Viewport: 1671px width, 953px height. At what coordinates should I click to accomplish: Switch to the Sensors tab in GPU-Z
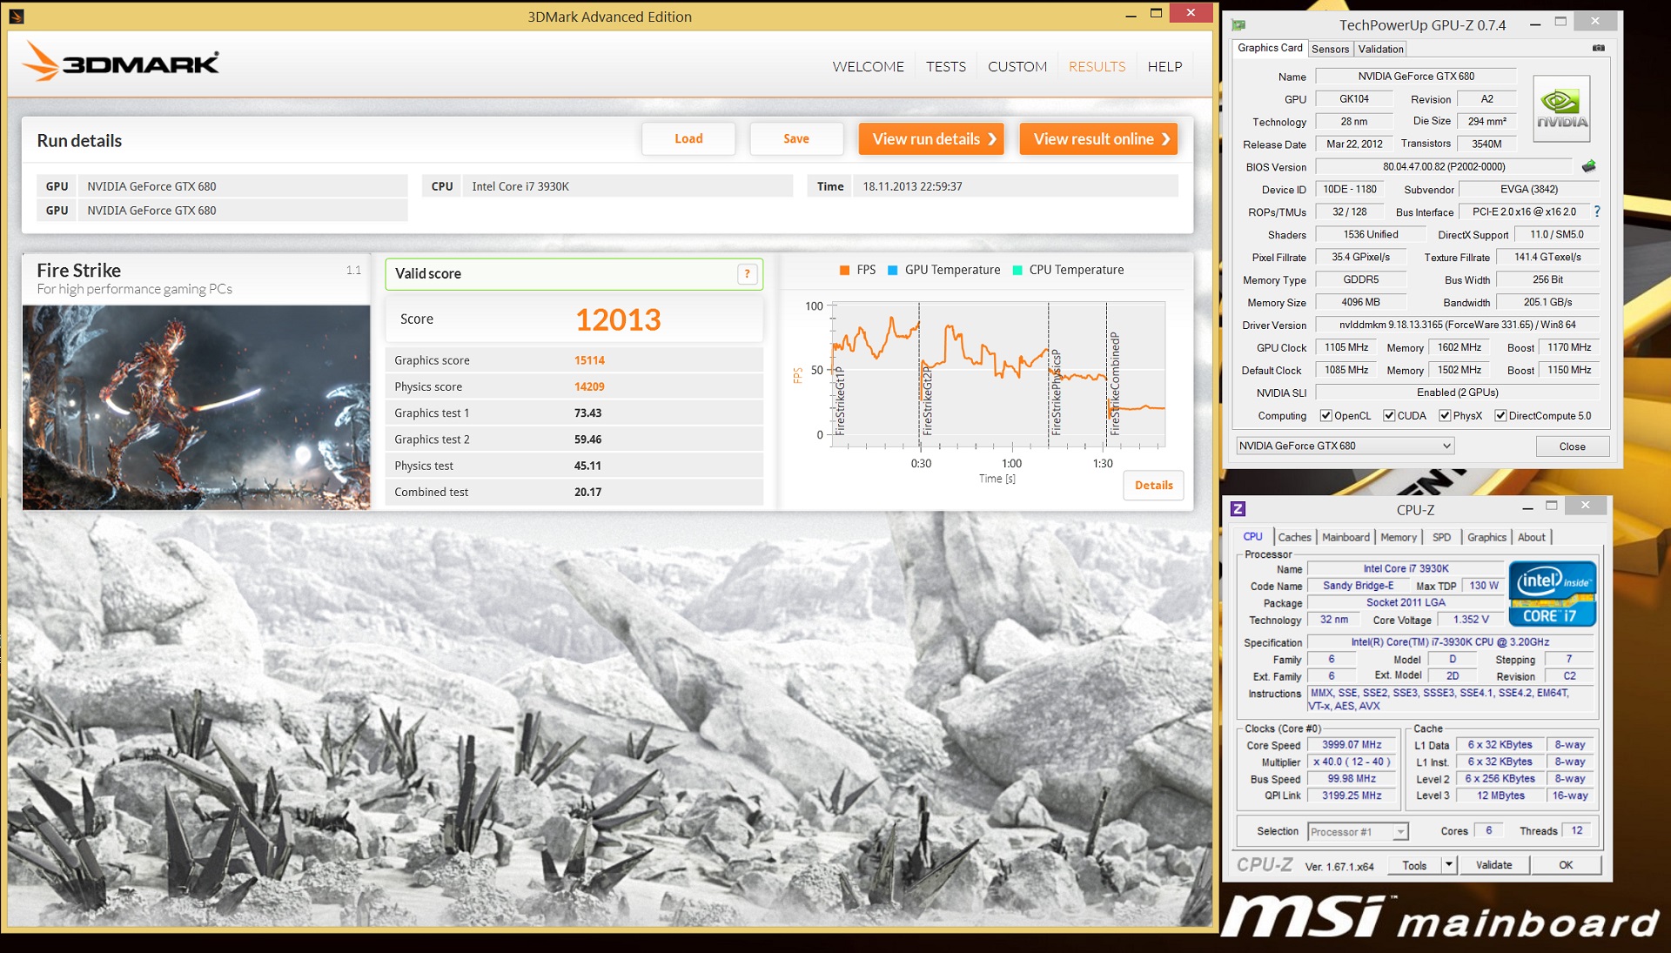1330,50
